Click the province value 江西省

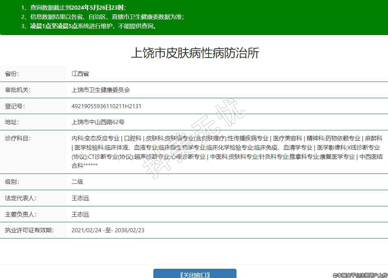[x=80, y=74]
